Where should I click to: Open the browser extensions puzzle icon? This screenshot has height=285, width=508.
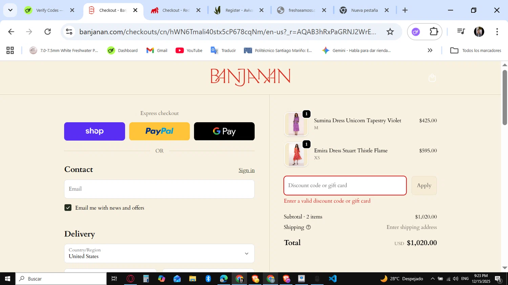click(433, 32)
